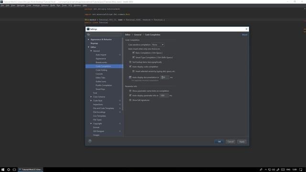306x172 pixels.
Task: Expand Appearance & Behavior tree arrow
Action: point(88,40)
